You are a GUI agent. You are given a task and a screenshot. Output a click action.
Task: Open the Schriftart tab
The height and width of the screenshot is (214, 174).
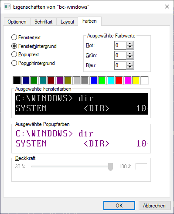click(43, 22)
